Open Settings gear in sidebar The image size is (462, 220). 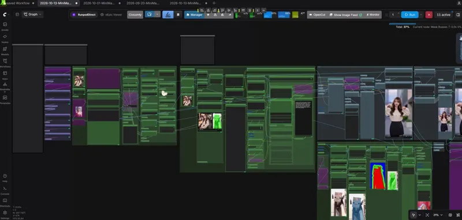pyautogui.click(x=5, y=214)
